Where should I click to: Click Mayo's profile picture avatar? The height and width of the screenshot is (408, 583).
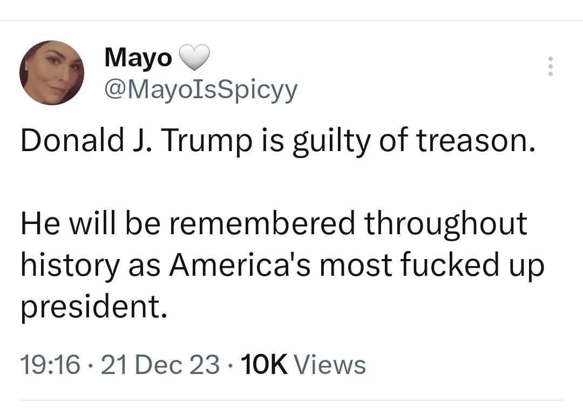pos(52,73)
